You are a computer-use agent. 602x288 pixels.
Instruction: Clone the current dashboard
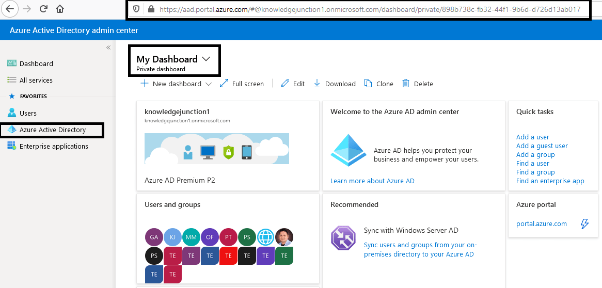378,83
